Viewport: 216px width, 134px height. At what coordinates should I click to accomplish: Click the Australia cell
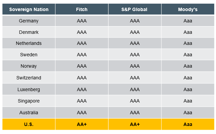tap(29, 113)
